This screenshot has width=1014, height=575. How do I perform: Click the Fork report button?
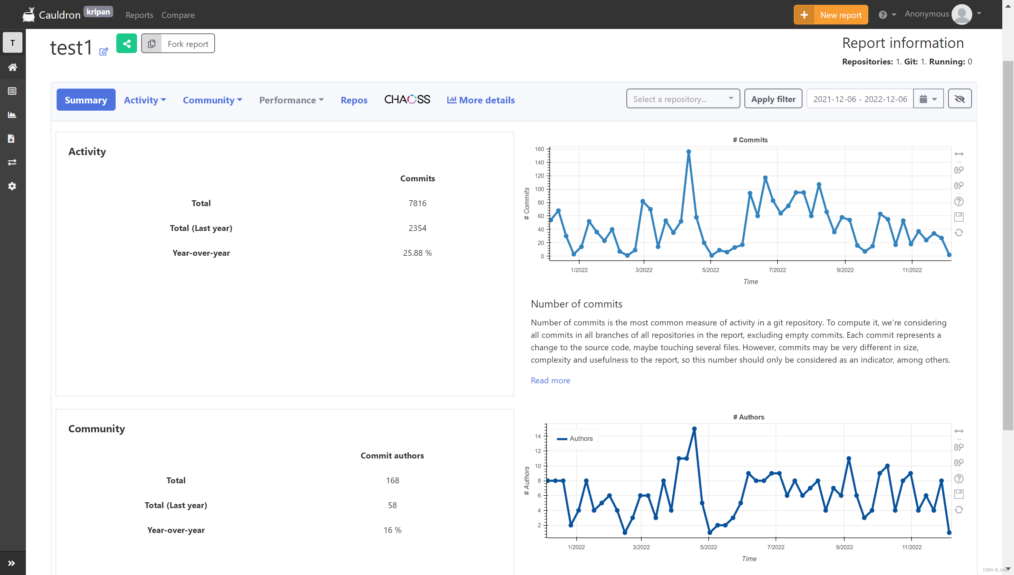178,43
